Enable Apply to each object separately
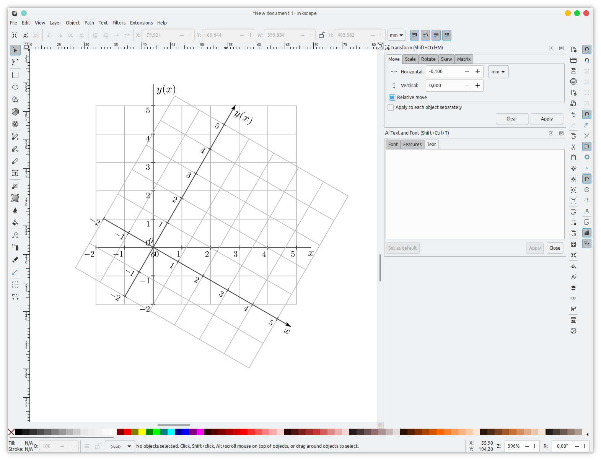Screen dimensions: 601x460 coord(391,107)
